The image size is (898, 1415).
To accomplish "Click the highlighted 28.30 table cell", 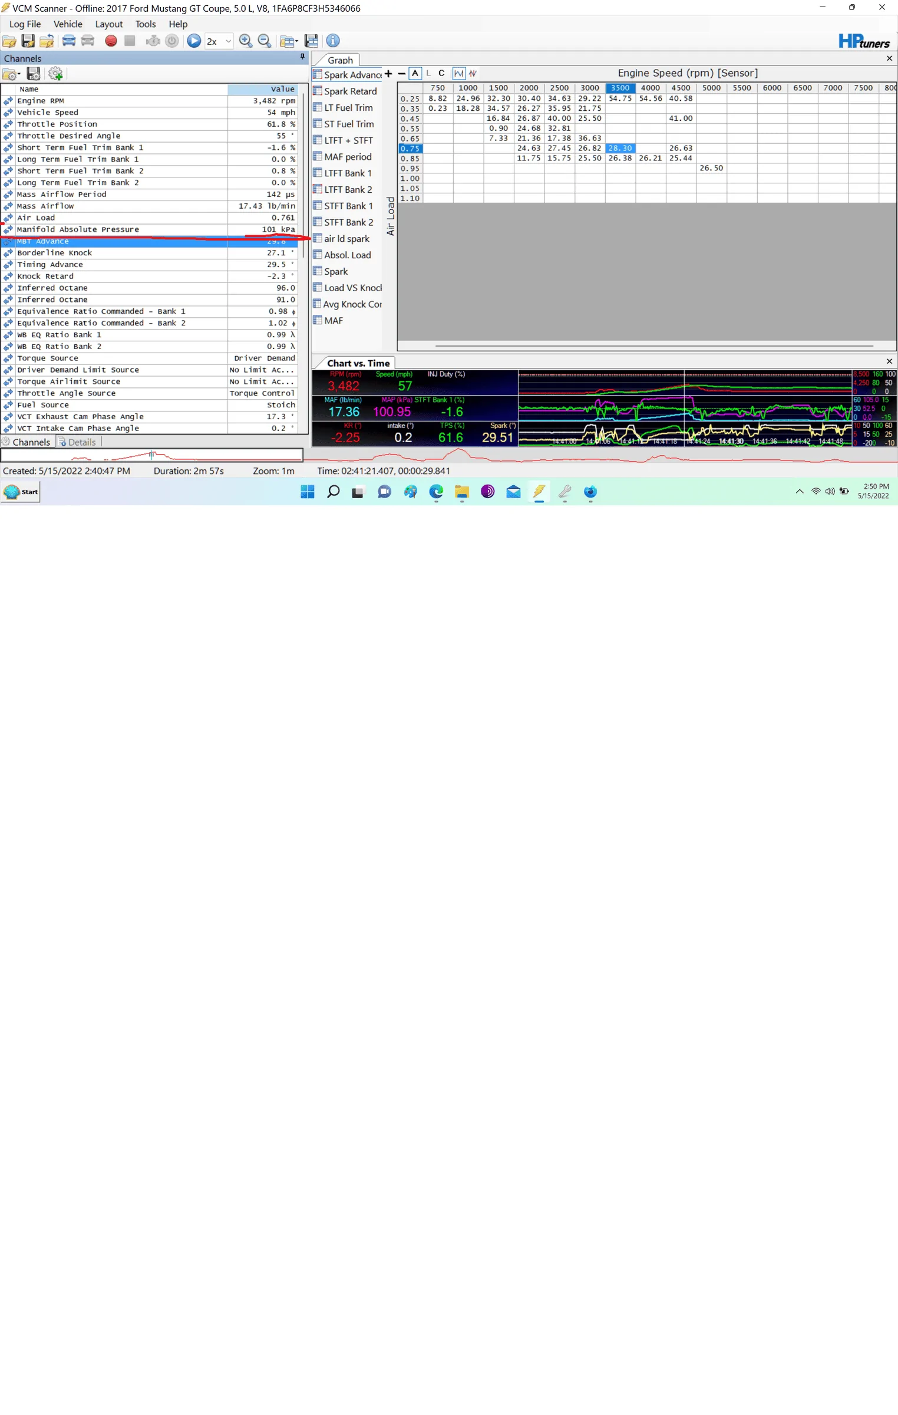I will (x=620, y=149).
